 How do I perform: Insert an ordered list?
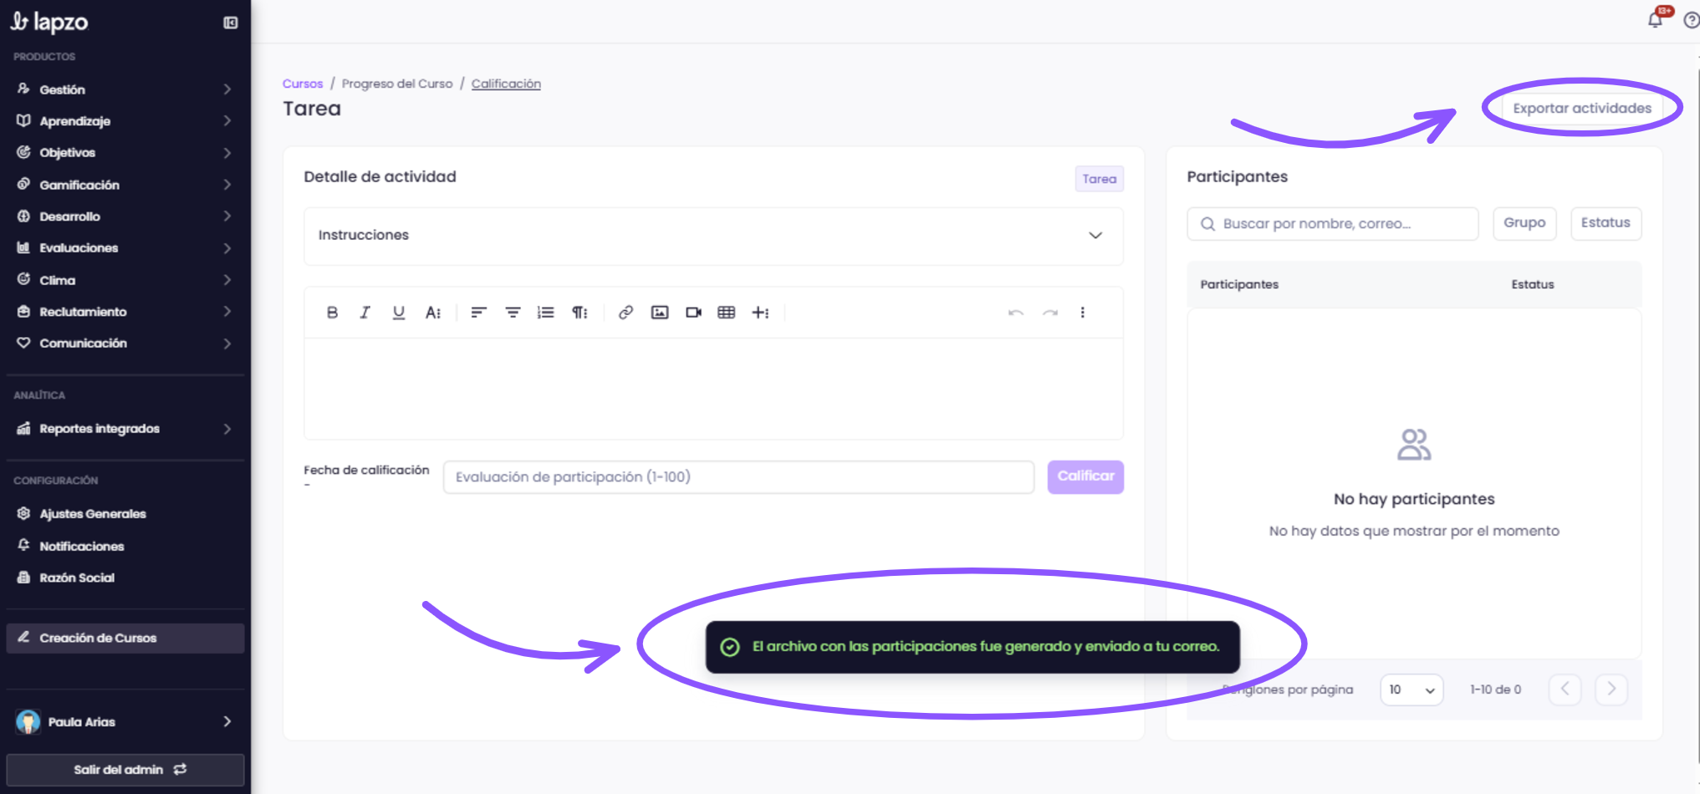546,313
